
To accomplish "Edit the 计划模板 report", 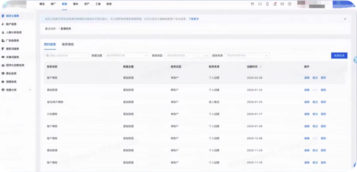I will coord(307,114).
